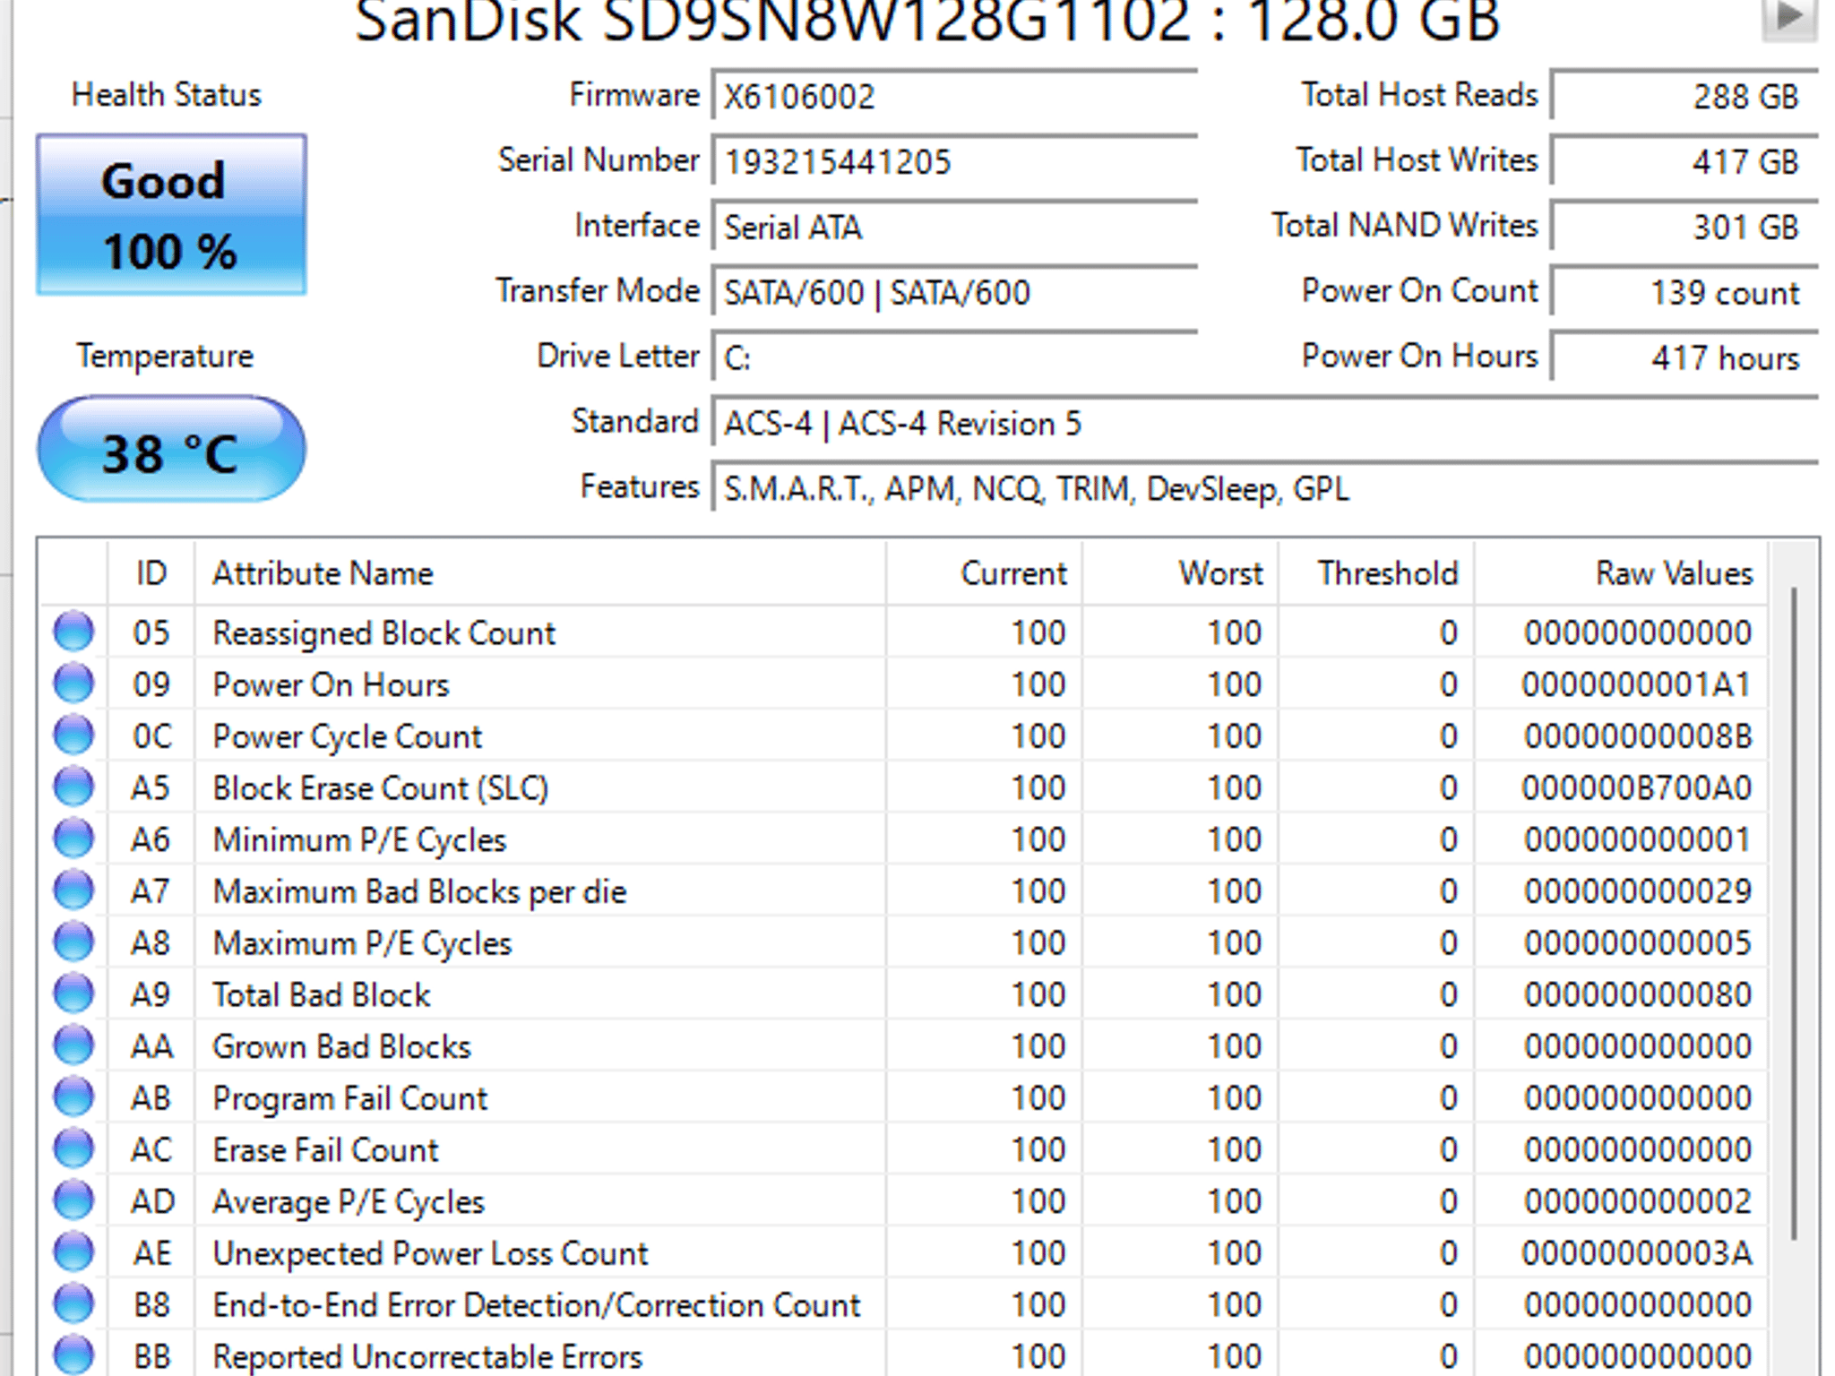1835x1376 pixels.
Task: Click status icon for Reported Uncorrectable Errors
Action: (x=73, y=1355)
